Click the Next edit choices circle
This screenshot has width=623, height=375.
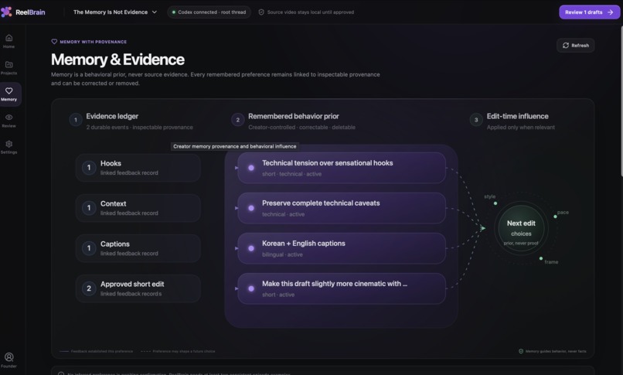(521, 229)
